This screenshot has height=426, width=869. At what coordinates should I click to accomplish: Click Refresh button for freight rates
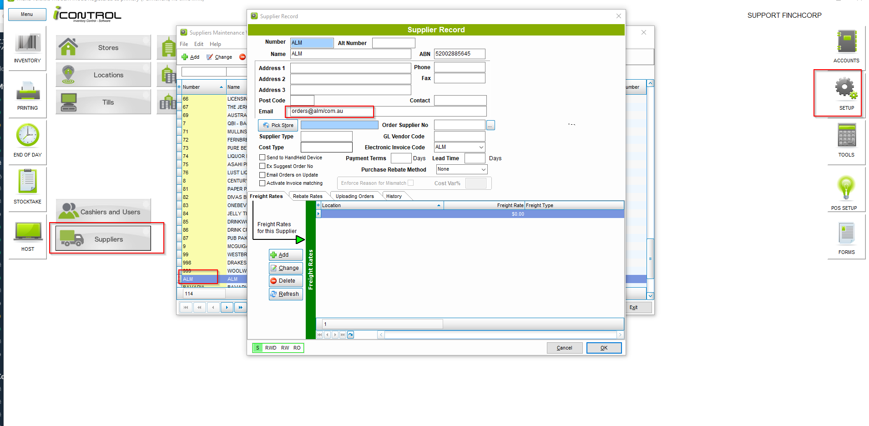click(286, 294)
